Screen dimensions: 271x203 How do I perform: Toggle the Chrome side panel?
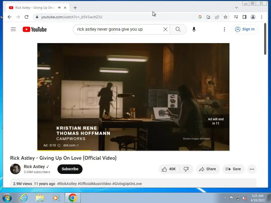244,17
